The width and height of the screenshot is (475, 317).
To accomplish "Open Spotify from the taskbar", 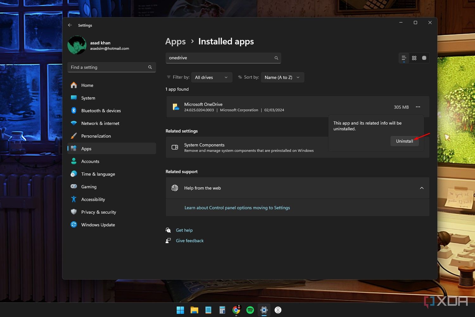I will pos(250,310).
